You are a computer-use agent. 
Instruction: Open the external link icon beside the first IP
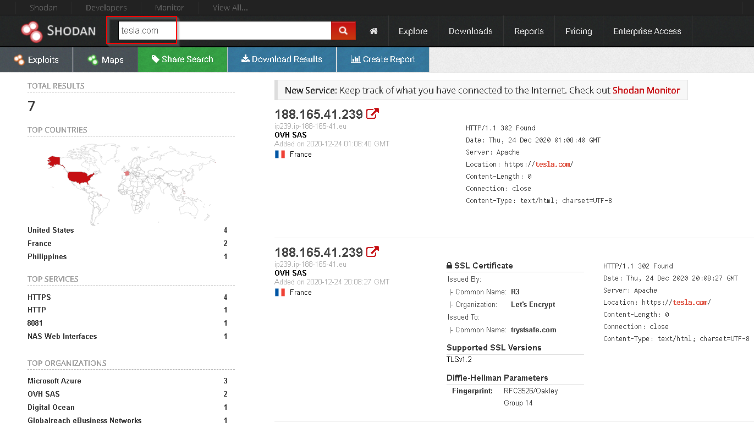[x=373, y=112]
